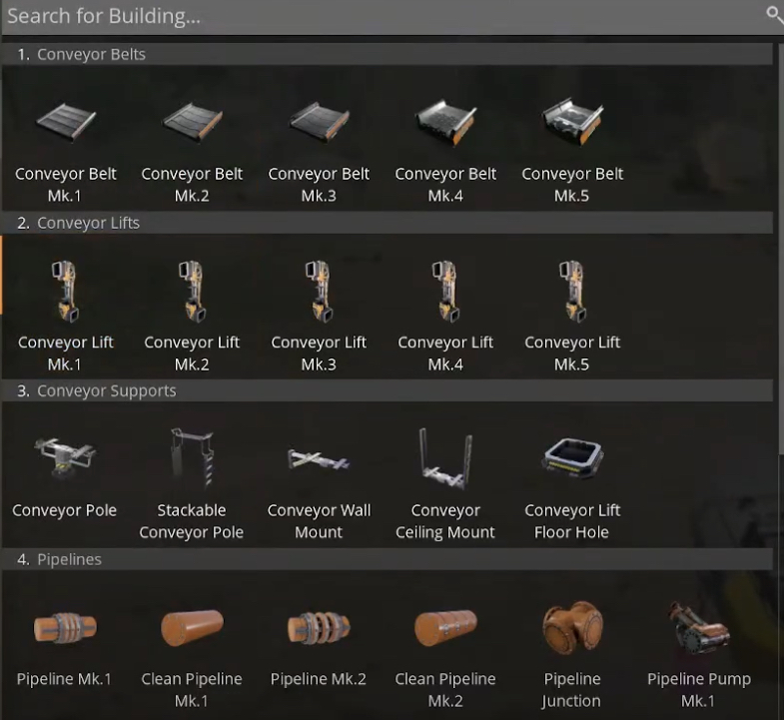The height and width of the screenshot is (720, 784).
Task: Choose the Pipeline Pump Mk.1 icon
Action: tap(699, 627)
